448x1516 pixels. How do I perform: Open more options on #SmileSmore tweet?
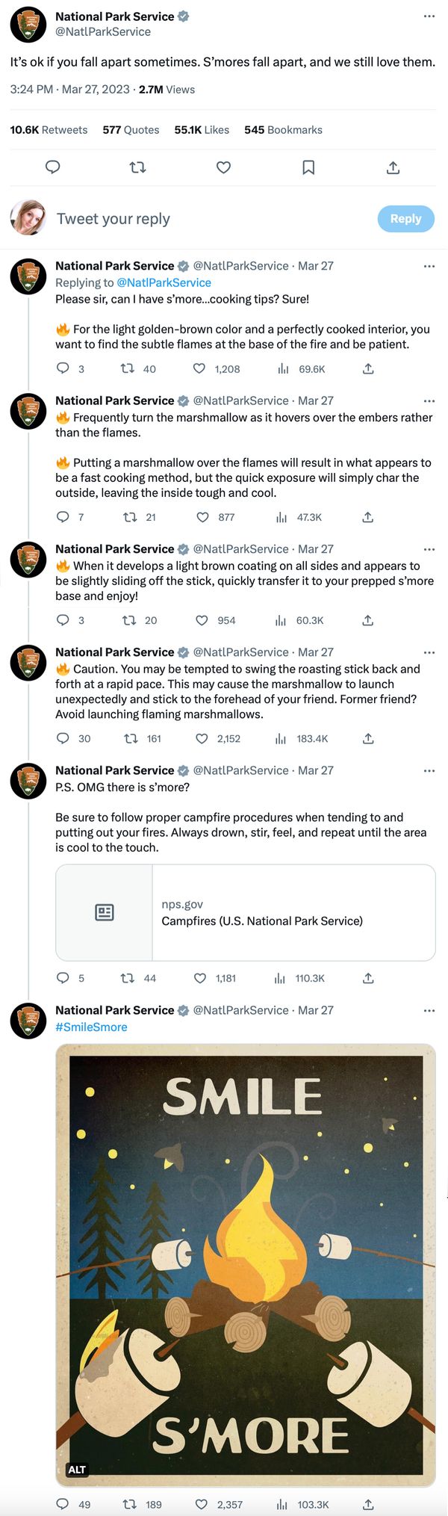pos(429,1010)
